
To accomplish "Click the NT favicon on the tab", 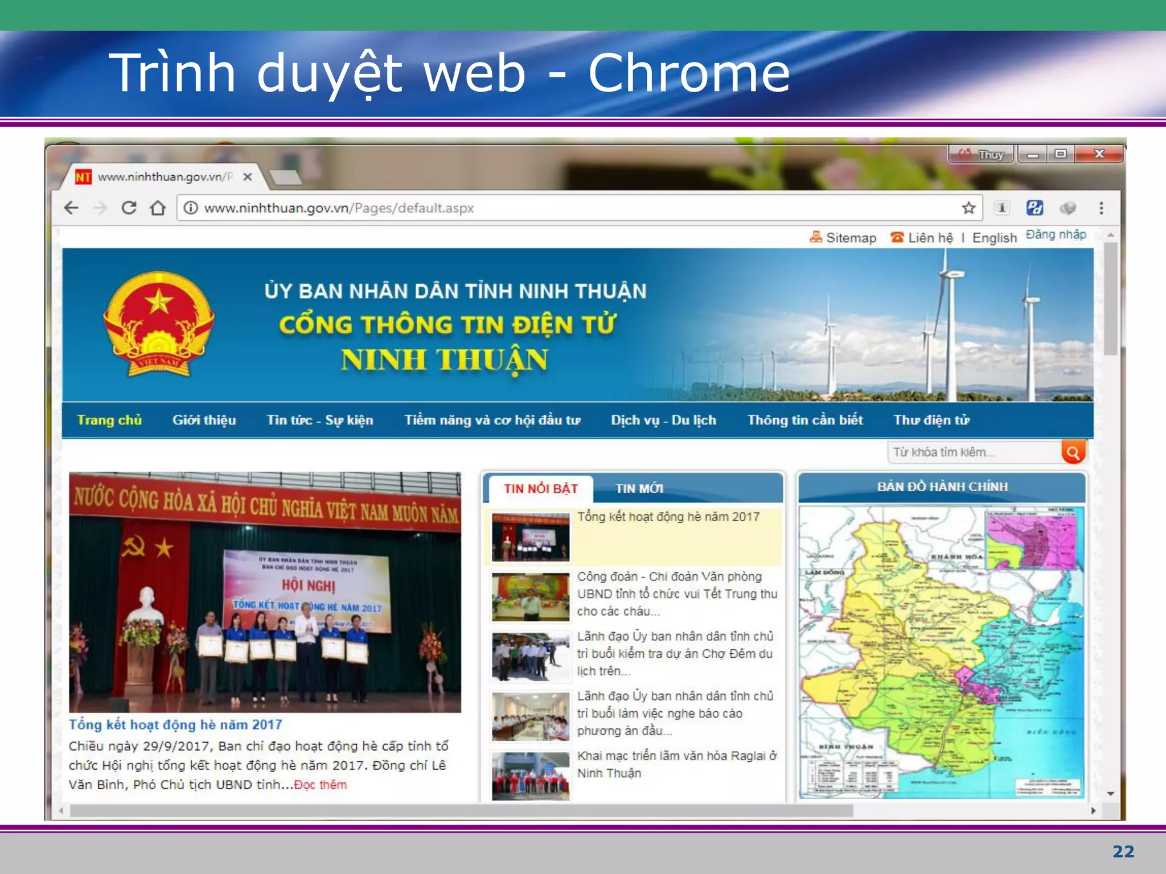I will [83, 177].
